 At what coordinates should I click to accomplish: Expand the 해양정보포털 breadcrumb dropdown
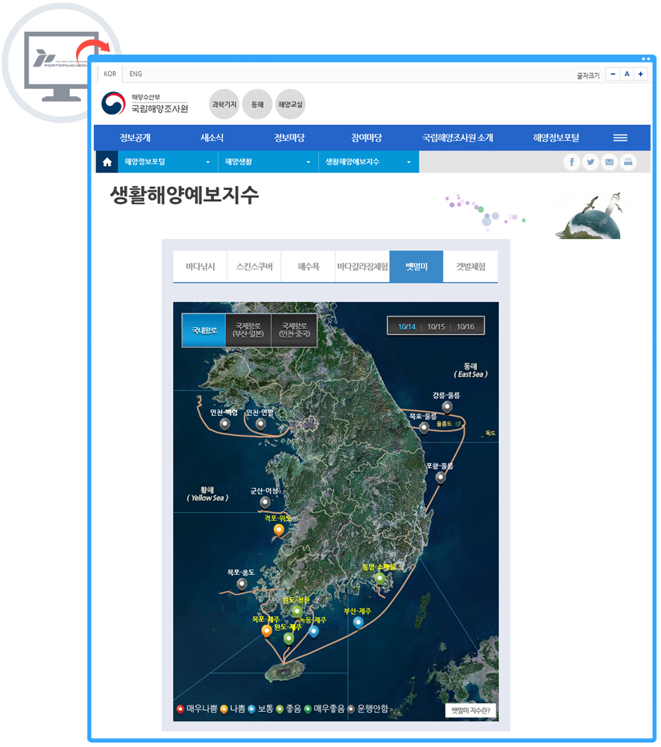pyautogui.click(x=167, y=162)
